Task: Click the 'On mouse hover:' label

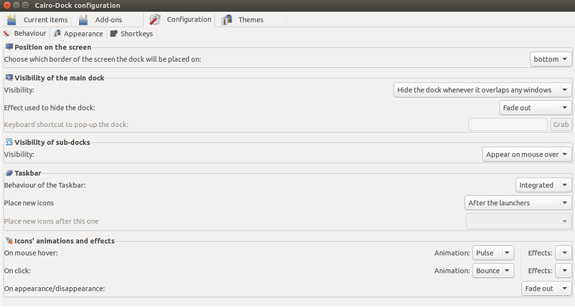Action: click(x=31, y=253)
